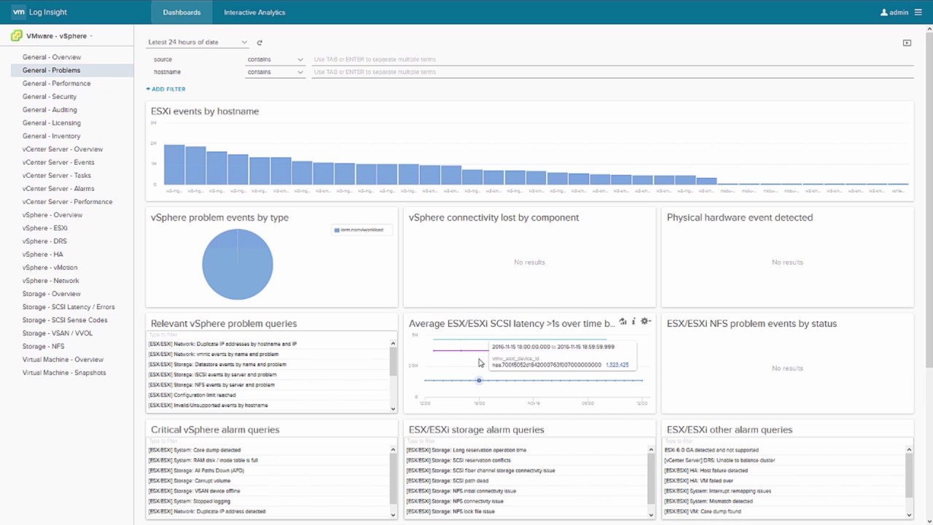Click the pie chart in problem events by type
933x525 pixels.
pos(238,264)
